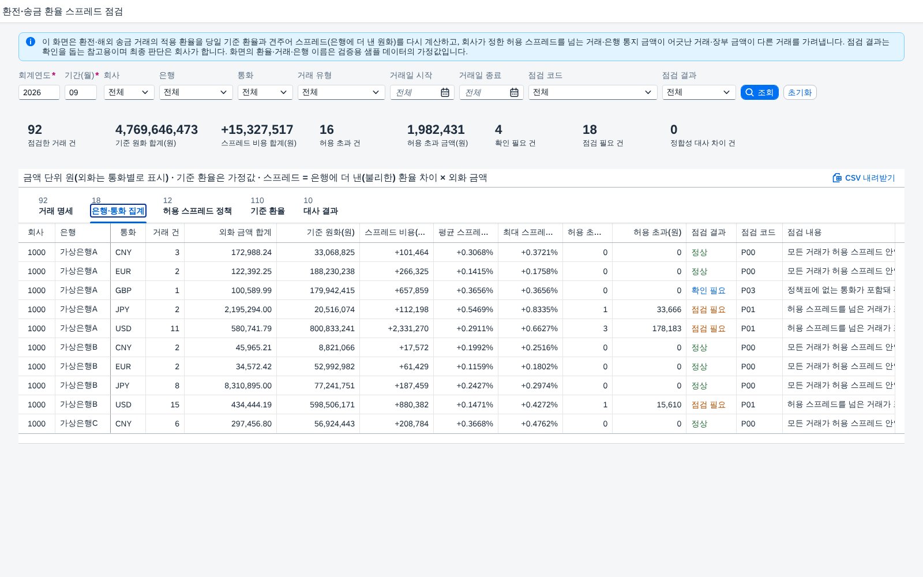Click the 점검 코드 column header
The width and height of the screenshot is (923, 577).
click(x=760, y=233)
